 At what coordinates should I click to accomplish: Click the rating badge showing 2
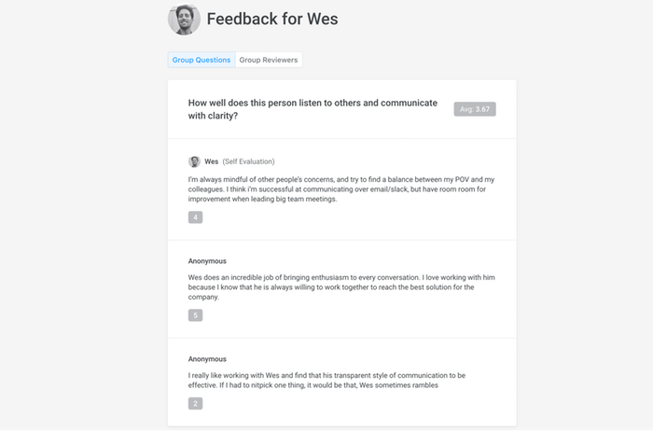(x=195, y=404)
